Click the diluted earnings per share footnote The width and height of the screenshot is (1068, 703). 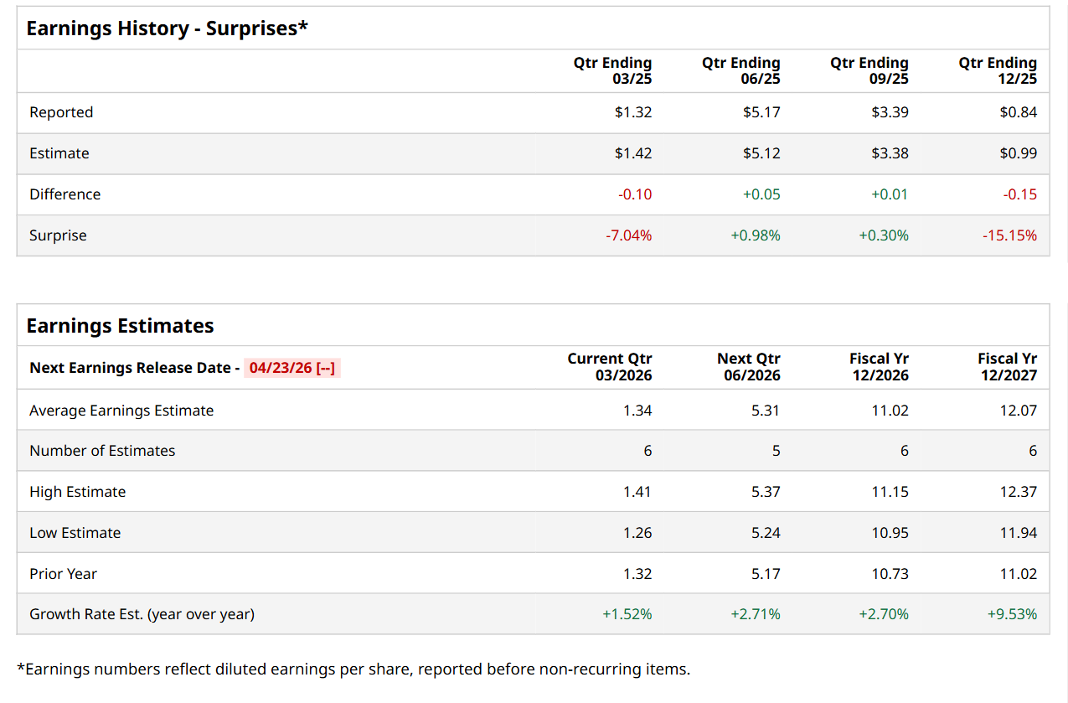pos(353,669)
